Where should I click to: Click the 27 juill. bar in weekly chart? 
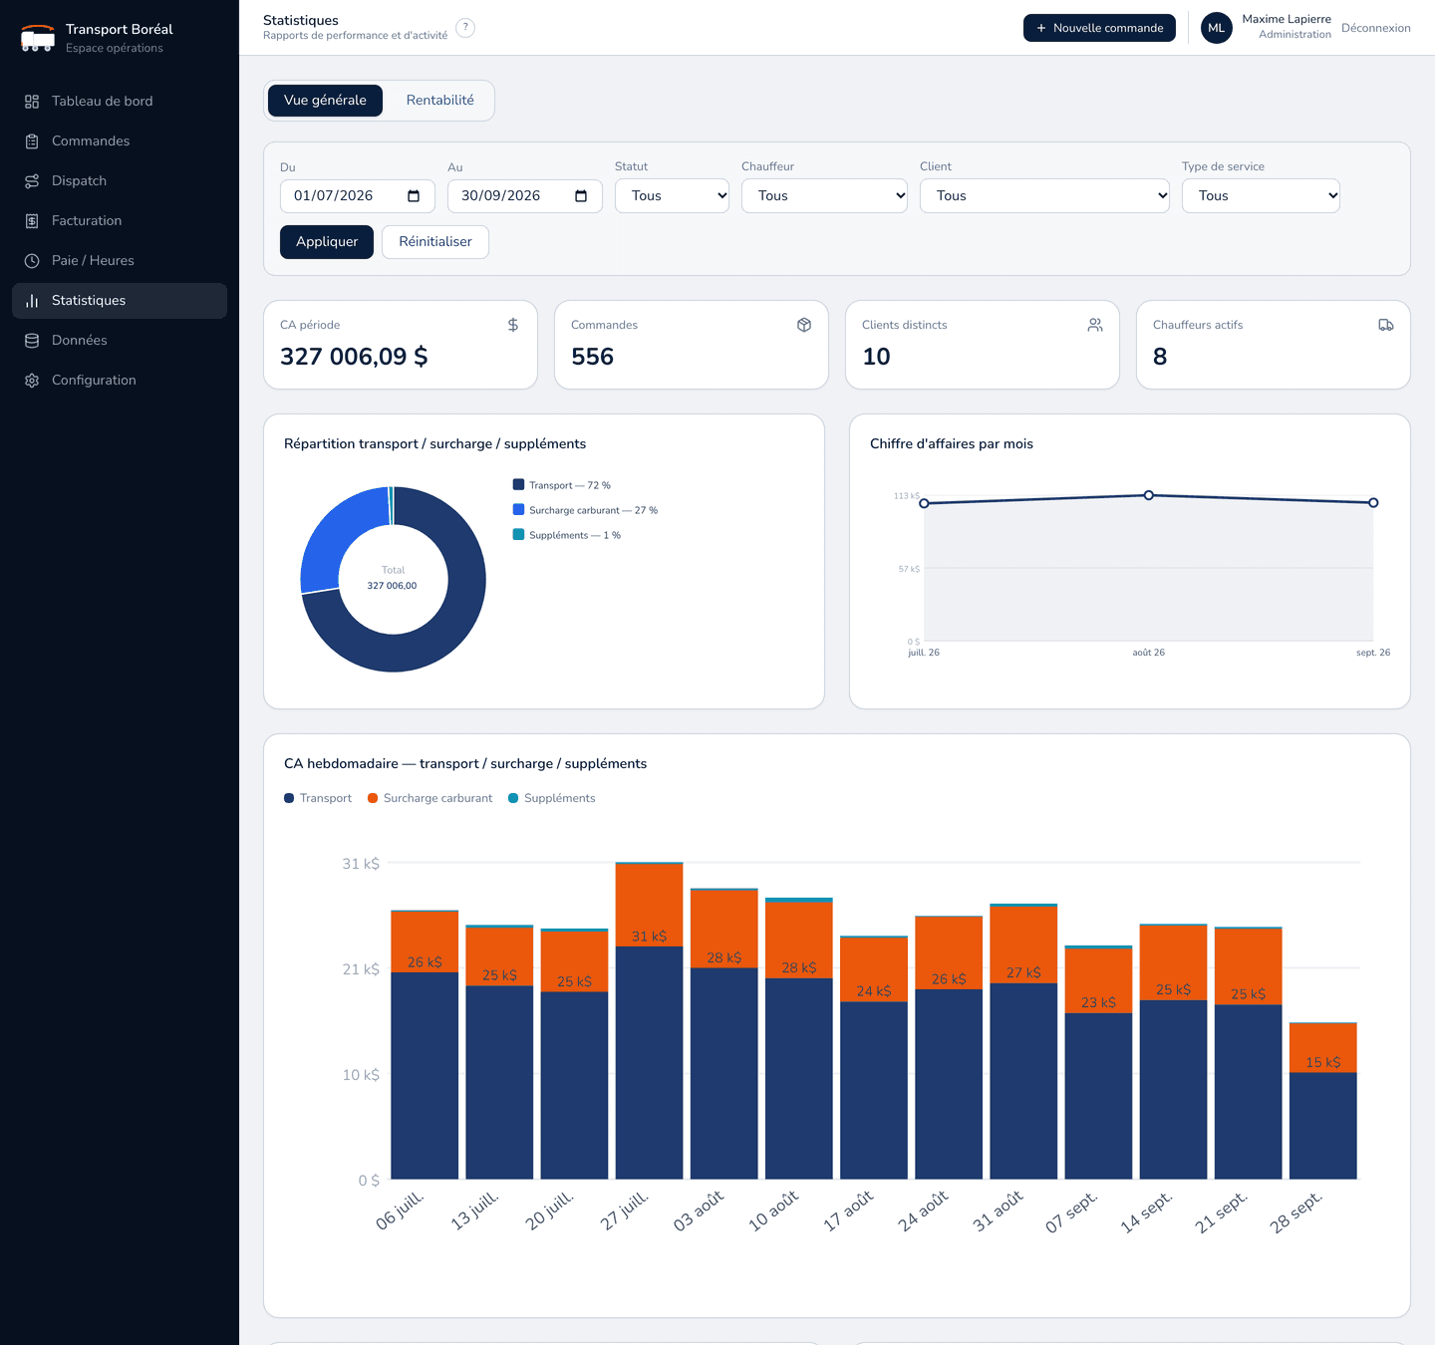click(x=650, y=1020)
